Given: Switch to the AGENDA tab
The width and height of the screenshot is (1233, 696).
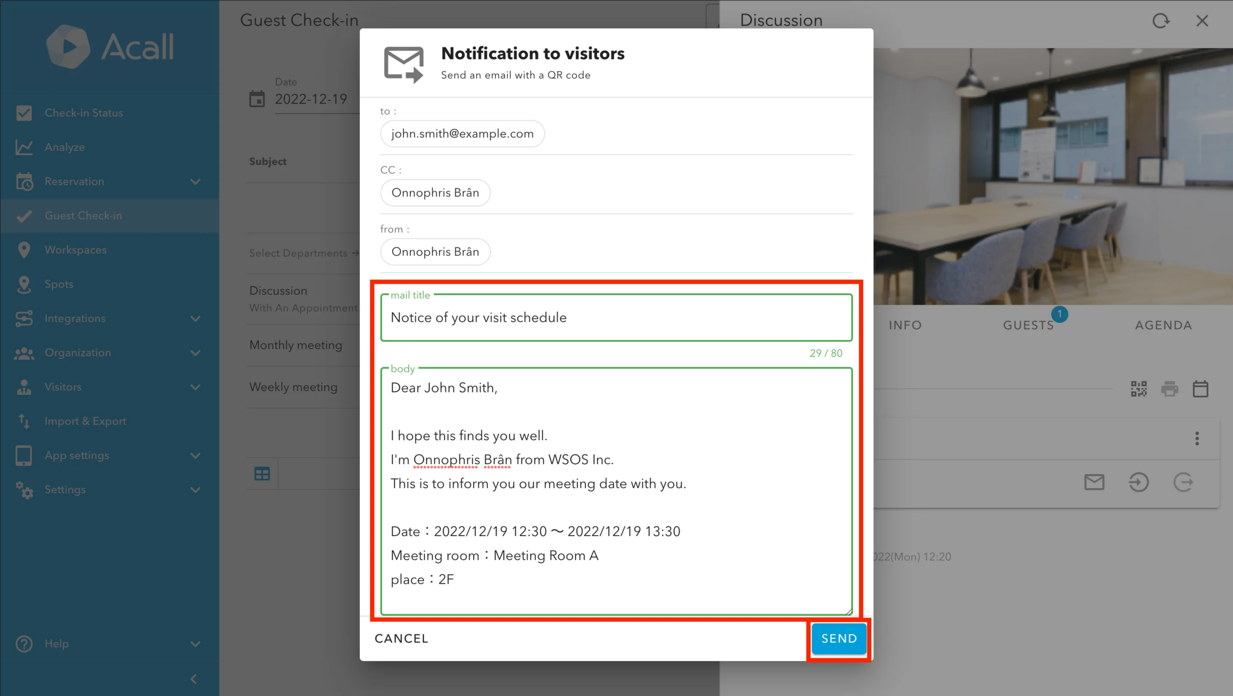Looking at the screenshot, I should [x=1164, y=325].
